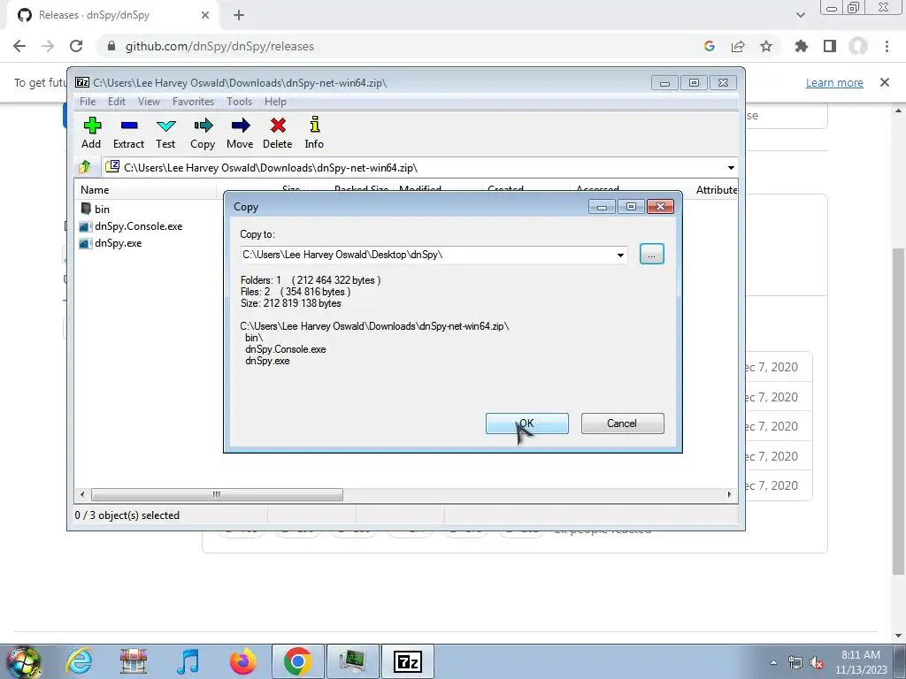The height and width of the screenshot is (679, 906).
Task: Open the Windows Start menu
Action: 23,661
